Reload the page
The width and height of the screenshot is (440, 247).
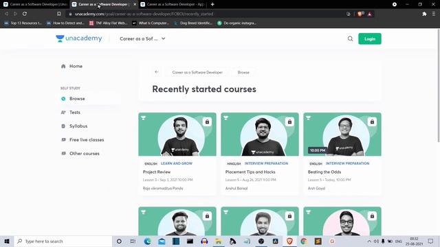(x=25, y=14)
